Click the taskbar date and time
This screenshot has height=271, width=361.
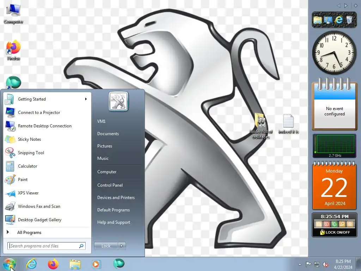pyautogui.click(x=343, y=264)
